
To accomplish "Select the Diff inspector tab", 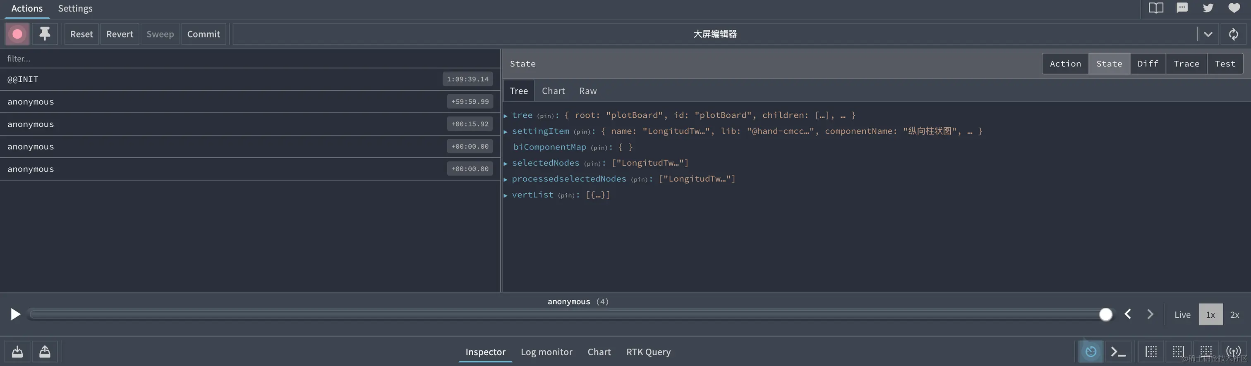I will pos(1148,64).
